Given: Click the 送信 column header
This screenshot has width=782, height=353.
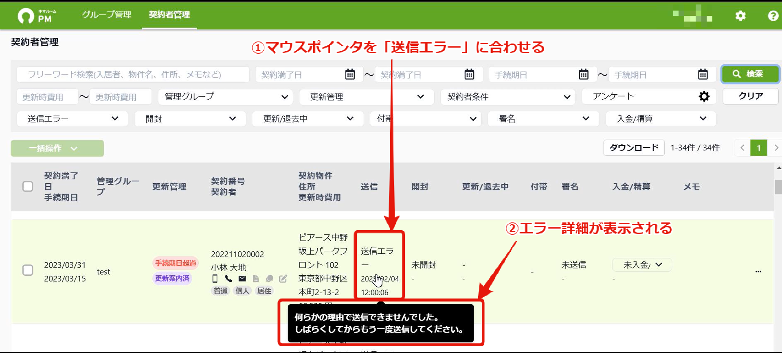Looking at the screenshot, I should pyautogui.click(x=369, y=186).
